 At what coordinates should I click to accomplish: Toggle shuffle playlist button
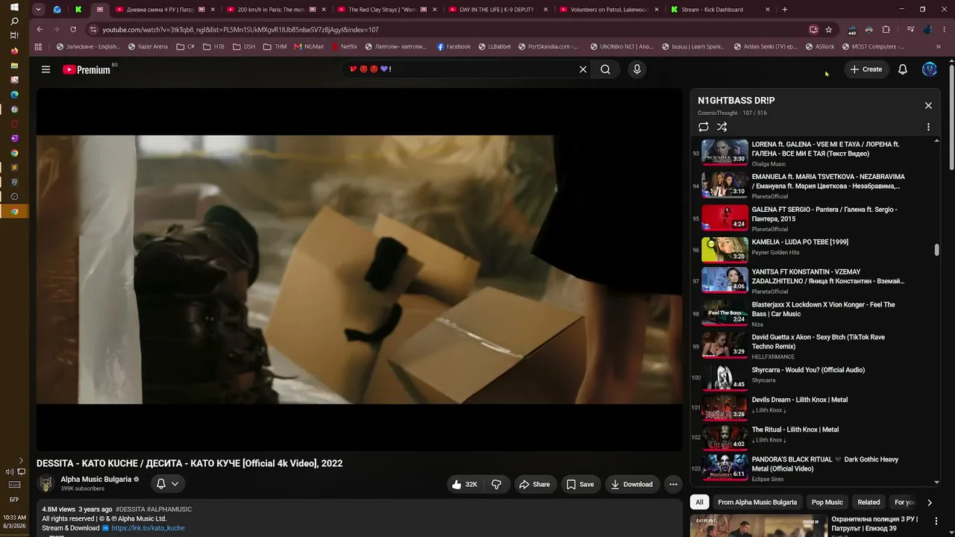(721, 127)
